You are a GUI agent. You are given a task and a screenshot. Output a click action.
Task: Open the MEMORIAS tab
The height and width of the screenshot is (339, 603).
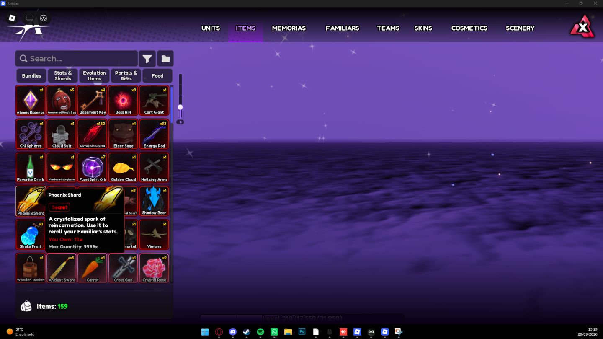[289, 28]
